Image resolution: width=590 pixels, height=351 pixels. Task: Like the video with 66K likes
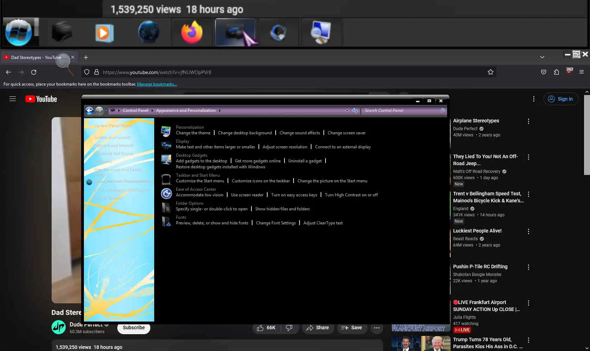click(266, 328)
